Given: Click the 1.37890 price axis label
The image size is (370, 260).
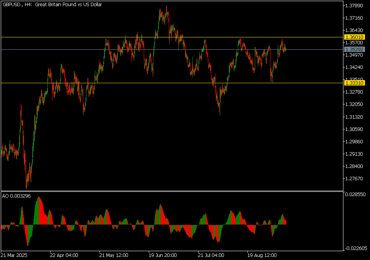Looking at the screenshot, I should click(354, 6).
